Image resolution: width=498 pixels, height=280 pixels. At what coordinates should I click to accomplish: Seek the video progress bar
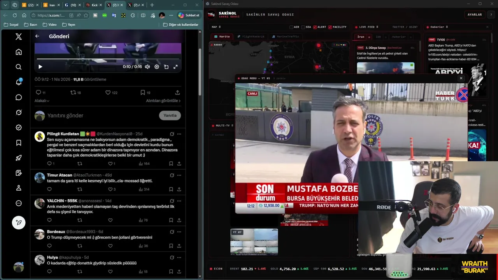point(108,59)
